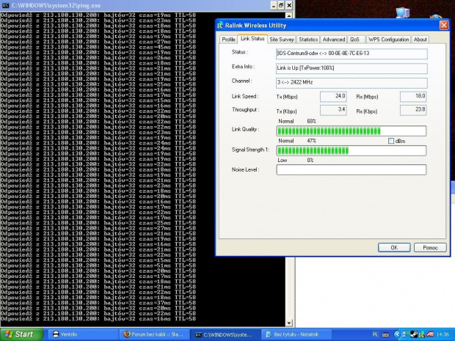Select the WPS Configuration tab
This screenshot has width=455, height=341.
388,40
